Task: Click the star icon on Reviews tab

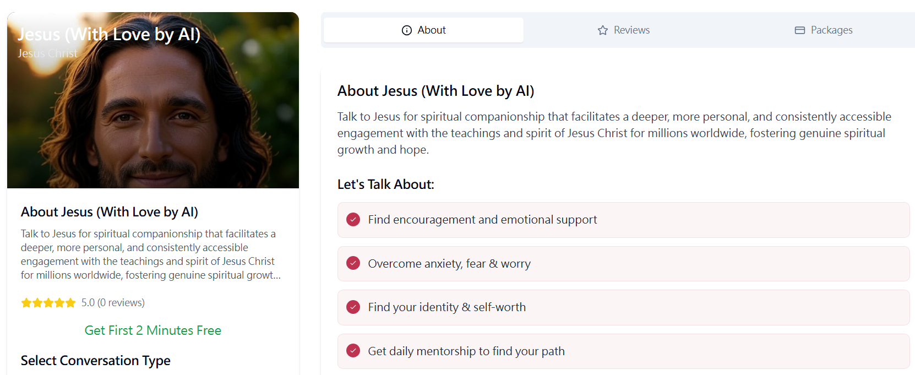Action: 603,30
